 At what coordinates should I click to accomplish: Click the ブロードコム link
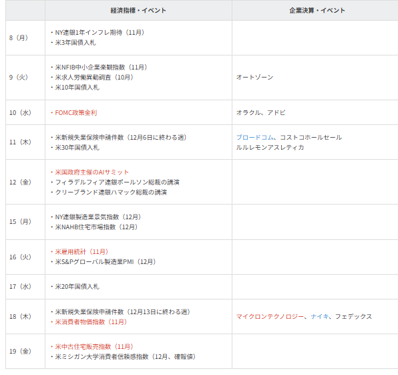(x=255, y=138)
